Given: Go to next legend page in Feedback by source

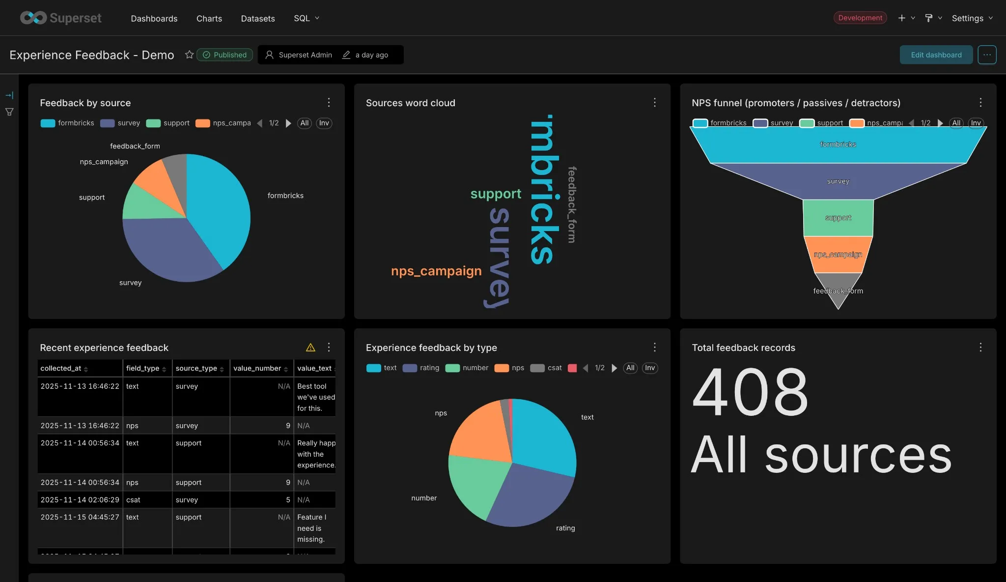Looking at the screenshot, I should click(288, 123).
